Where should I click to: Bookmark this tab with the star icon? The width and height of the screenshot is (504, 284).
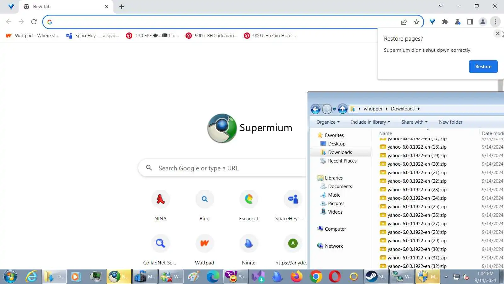416,22
